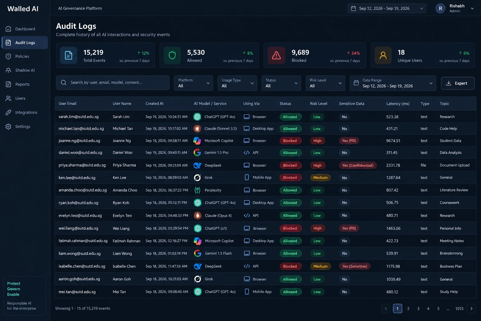The width and height of the screenshot is (481, 321).
Task: Open Users in the sidebar
Action: point(25,98)
